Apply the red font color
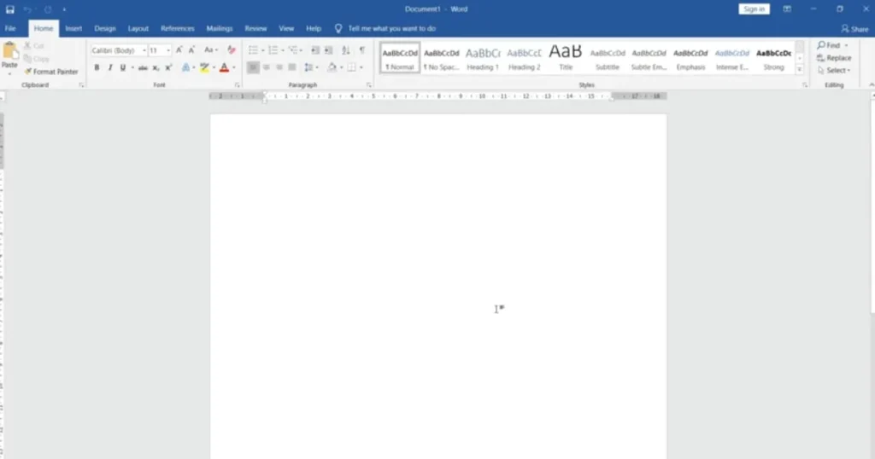Screen dimensions: 875x459 (x=225, y=67)
